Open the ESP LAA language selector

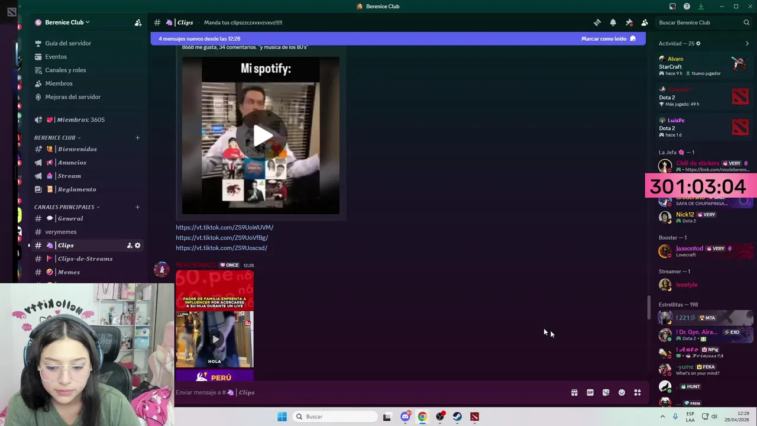click(690, 417)
